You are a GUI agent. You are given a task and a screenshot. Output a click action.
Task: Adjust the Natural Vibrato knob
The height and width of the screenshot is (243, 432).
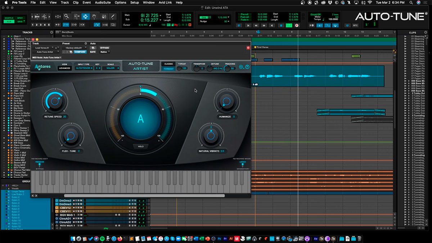click(211, 135)
